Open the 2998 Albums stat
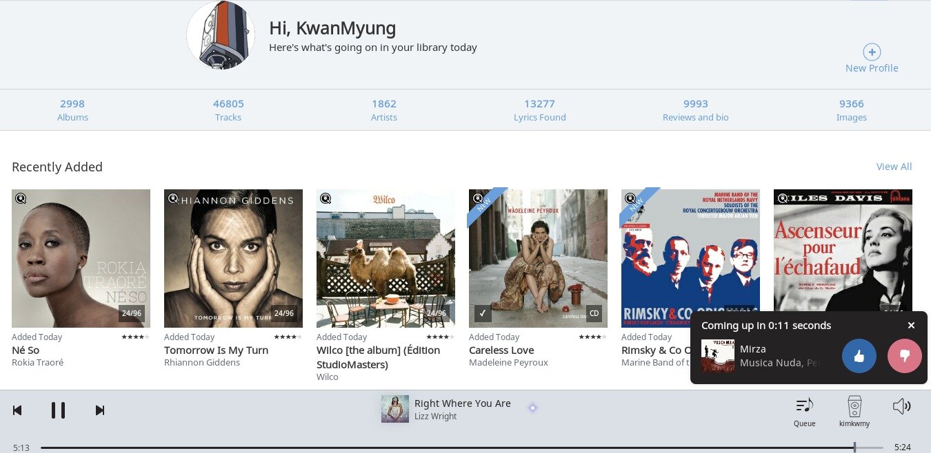The width and height of the screenshot is (931, 453). click(x=72, y=109)
